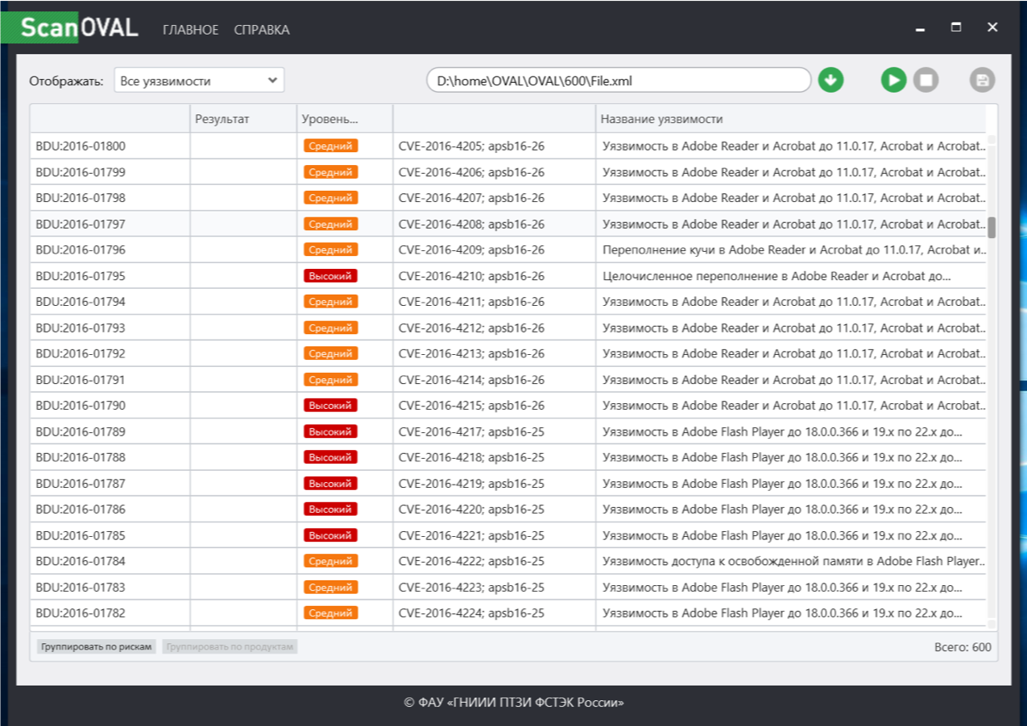This screenshot has height=726, width=1027.
Task: Click 'Группировать по продуктам' button
Action: pos(230,647)
